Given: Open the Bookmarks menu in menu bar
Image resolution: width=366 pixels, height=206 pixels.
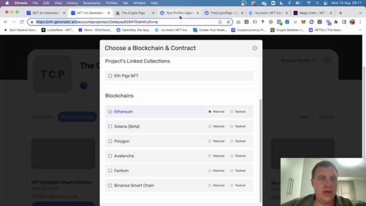Looking at the screenshot, I should coord(91,3).
